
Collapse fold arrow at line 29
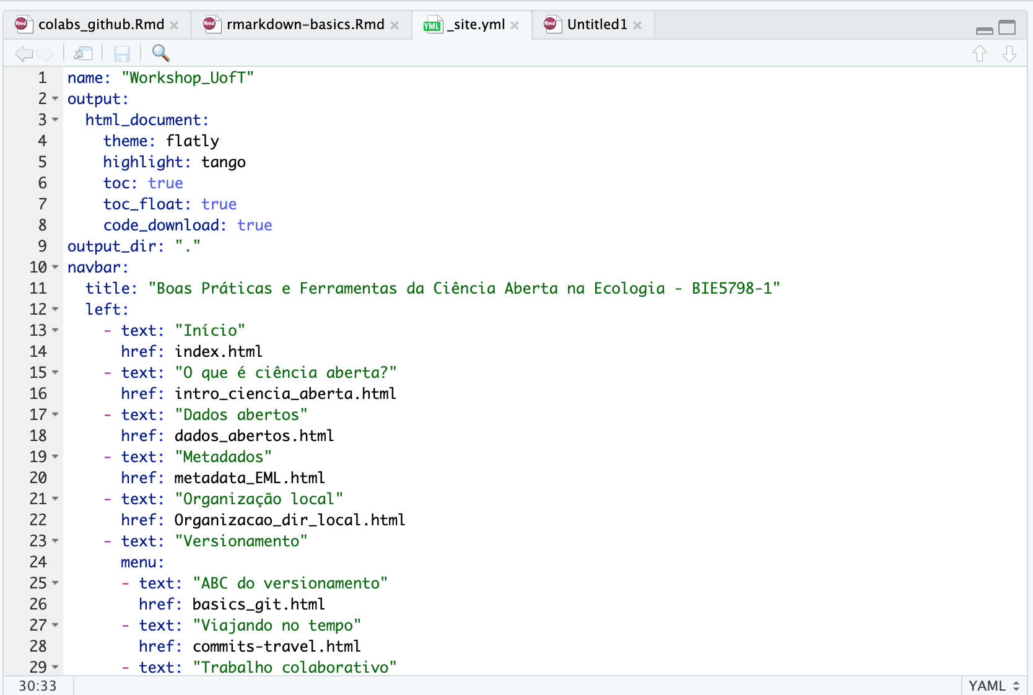(x=55, y=668)
